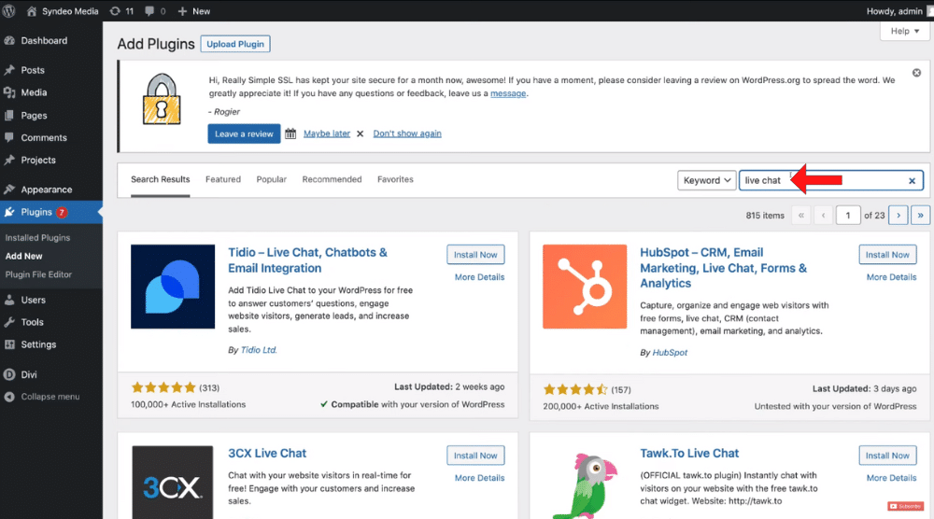Open the Keyword search type dropdown
934x519 pixels.
(706, 180)
